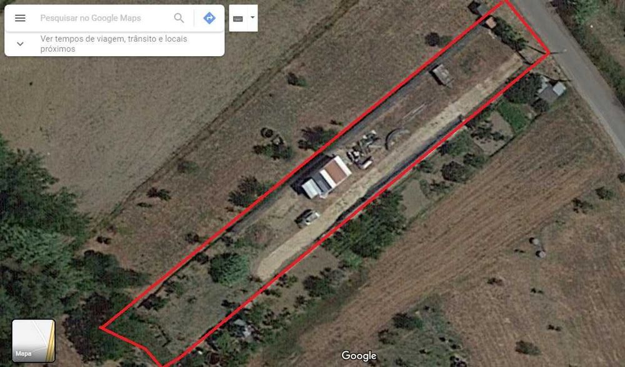Click 'Ver tempos de viagem, trânsito e locais próximos'
The width and height of the screenshot is (625, 367).
[114, 44]
